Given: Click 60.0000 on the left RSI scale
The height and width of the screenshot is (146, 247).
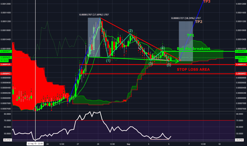Looking at the screenshot, I should [7, 127].
